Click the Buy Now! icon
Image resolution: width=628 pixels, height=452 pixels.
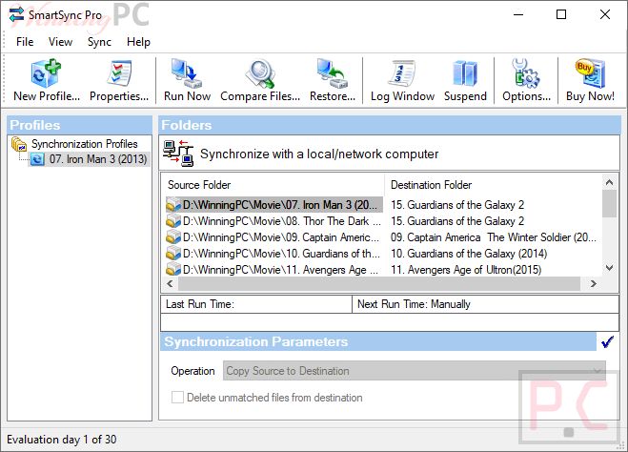coord(590,73)
